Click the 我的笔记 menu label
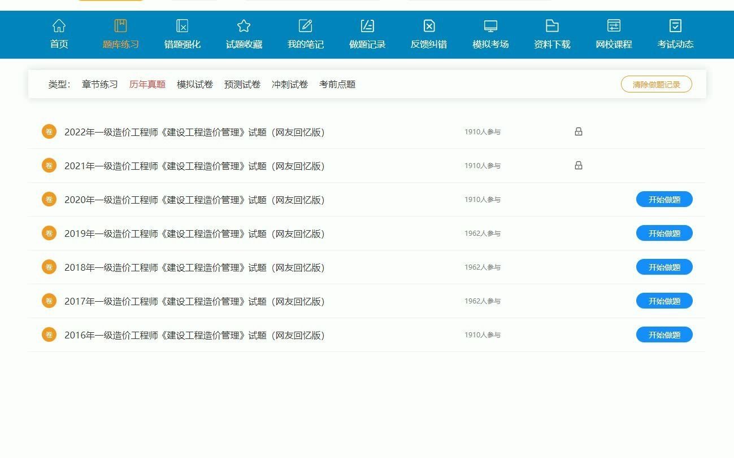Image resolution: width=734 pixels, height=458 pixels. click(305, 44)
